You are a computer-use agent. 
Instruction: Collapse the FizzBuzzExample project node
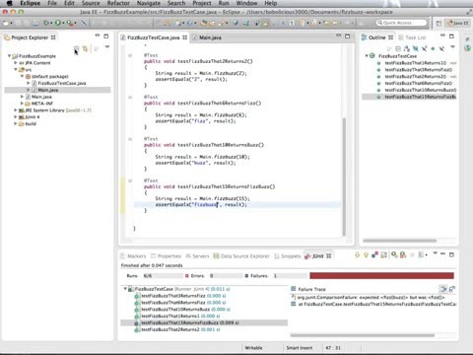[x=9, y=56]
